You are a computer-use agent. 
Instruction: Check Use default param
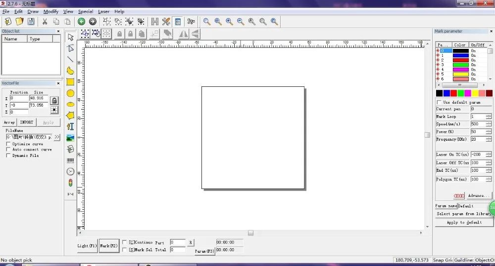439,102
